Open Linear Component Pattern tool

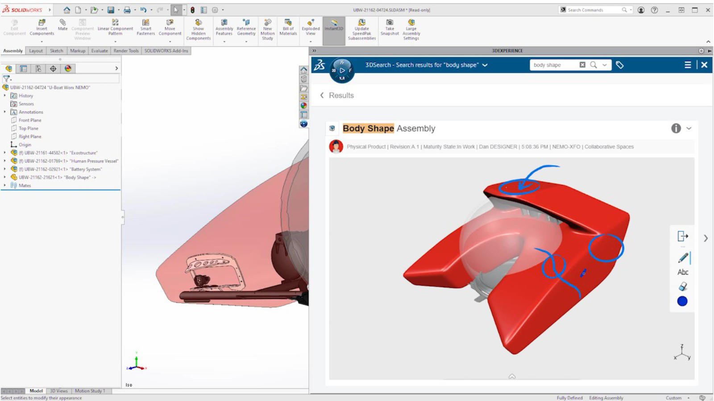pyautogui.click(x=115, y=28)
